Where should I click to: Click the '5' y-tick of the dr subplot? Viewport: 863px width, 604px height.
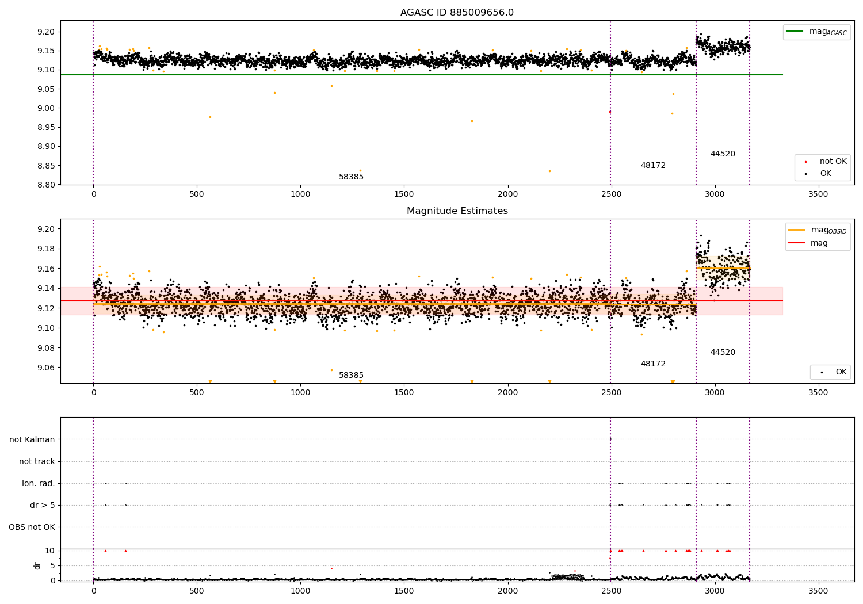pos(52,565)
